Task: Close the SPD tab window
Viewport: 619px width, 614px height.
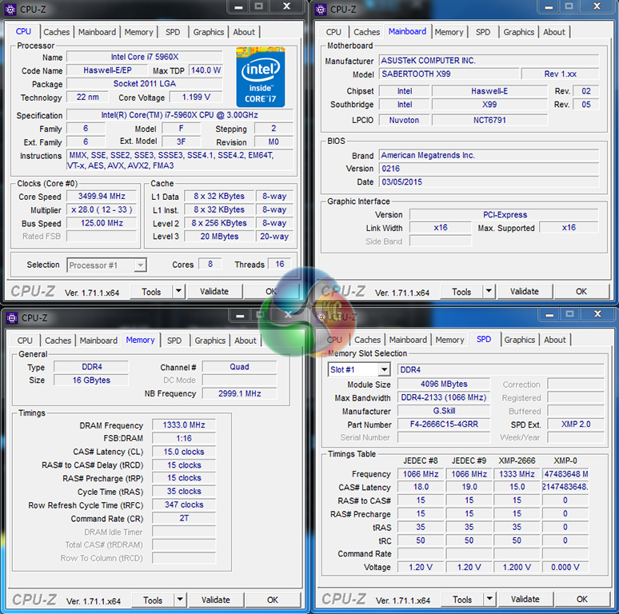Action: click(x=597, y=314)
